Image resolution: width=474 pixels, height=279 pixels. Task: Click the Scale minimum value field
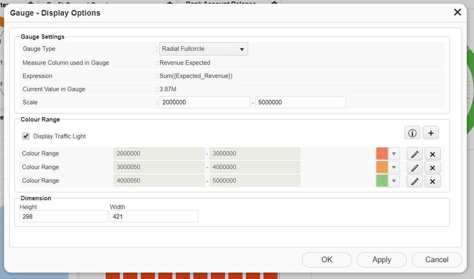[204, 103]
